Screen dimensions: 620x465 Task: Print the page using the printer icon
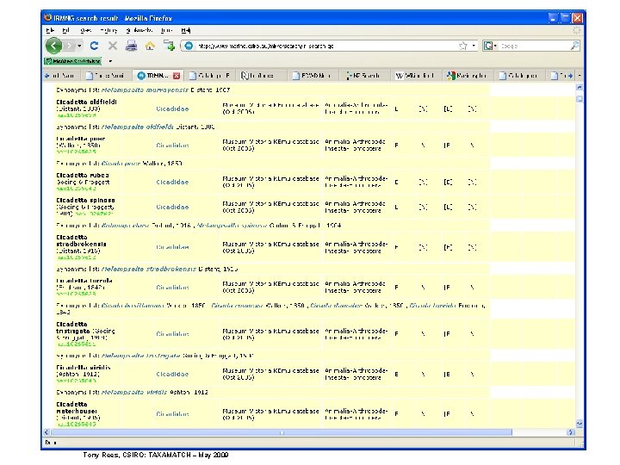pos(131,46)
